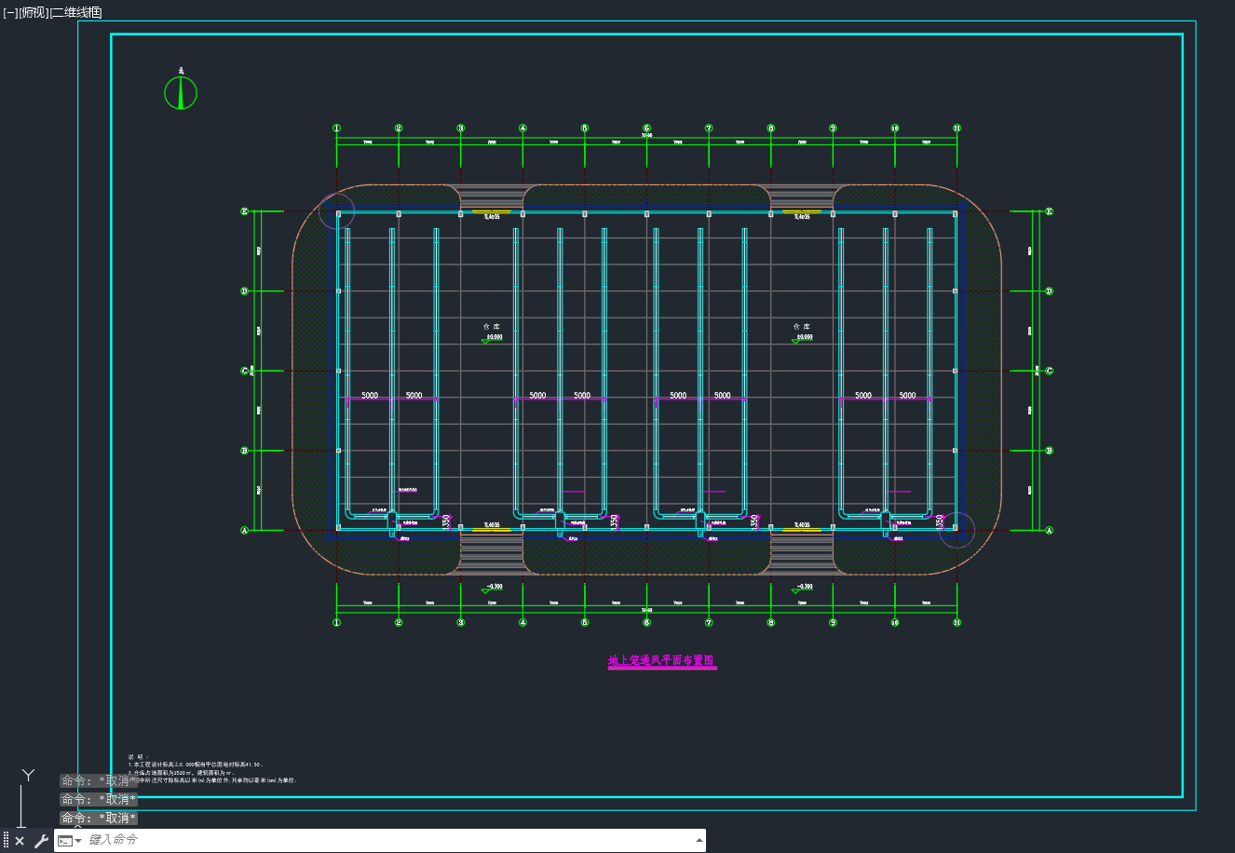Select grid bubble 11 at bottom right
The width and height of the screenshot is (1235, 853).
coord(957,622)
